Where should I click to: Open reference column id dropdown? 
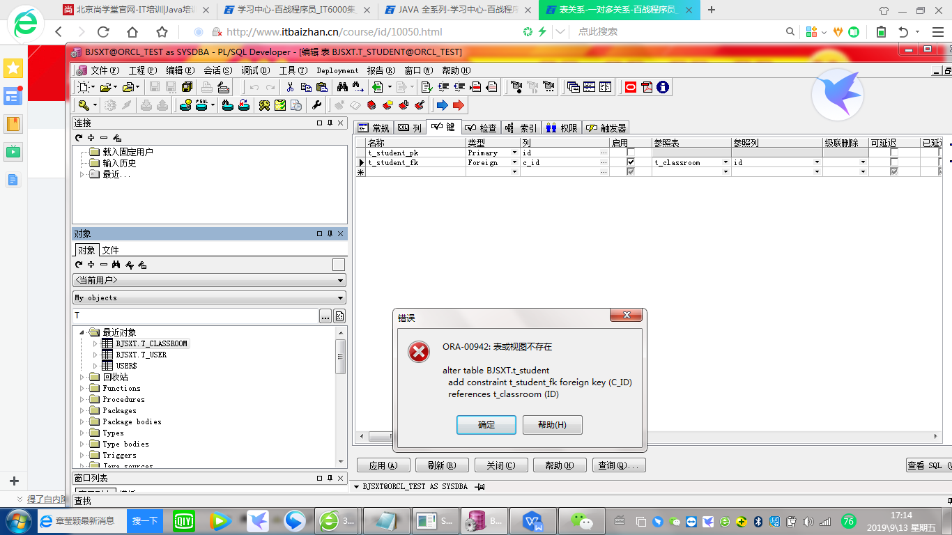817,162
